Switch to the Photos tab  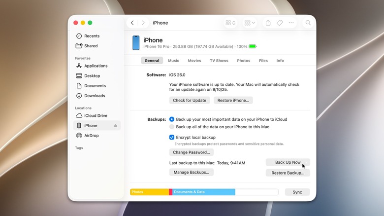(x=244, y=61)
